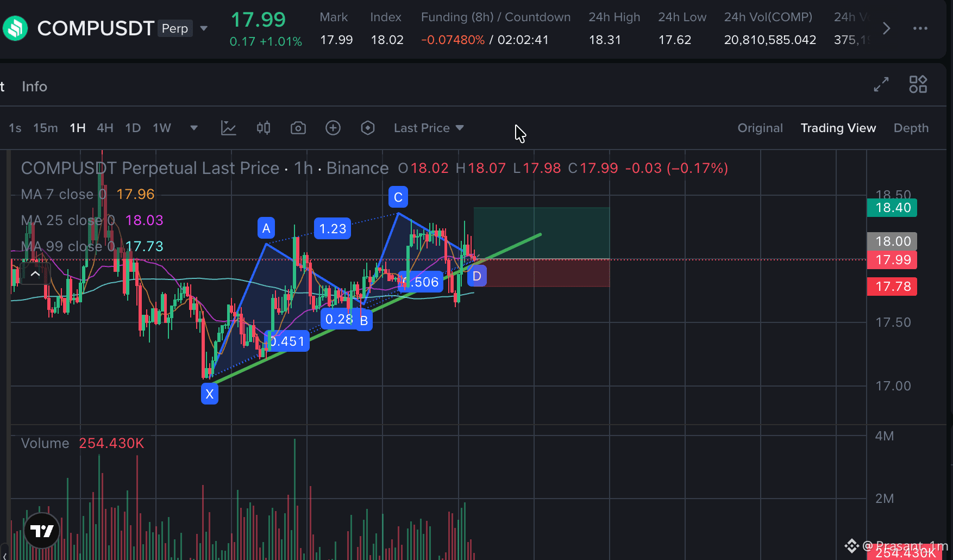Screen dimensions: 953x560
Task: Collapse the indicator legend with the up chevron
Action: [35, 274]
